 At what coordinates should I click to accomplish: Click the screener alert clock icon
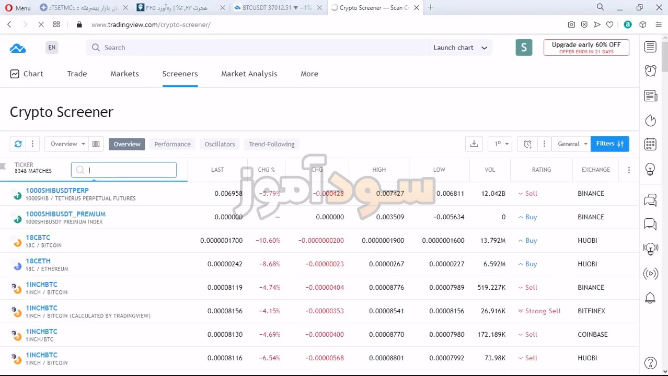click(x=528, y=144)
